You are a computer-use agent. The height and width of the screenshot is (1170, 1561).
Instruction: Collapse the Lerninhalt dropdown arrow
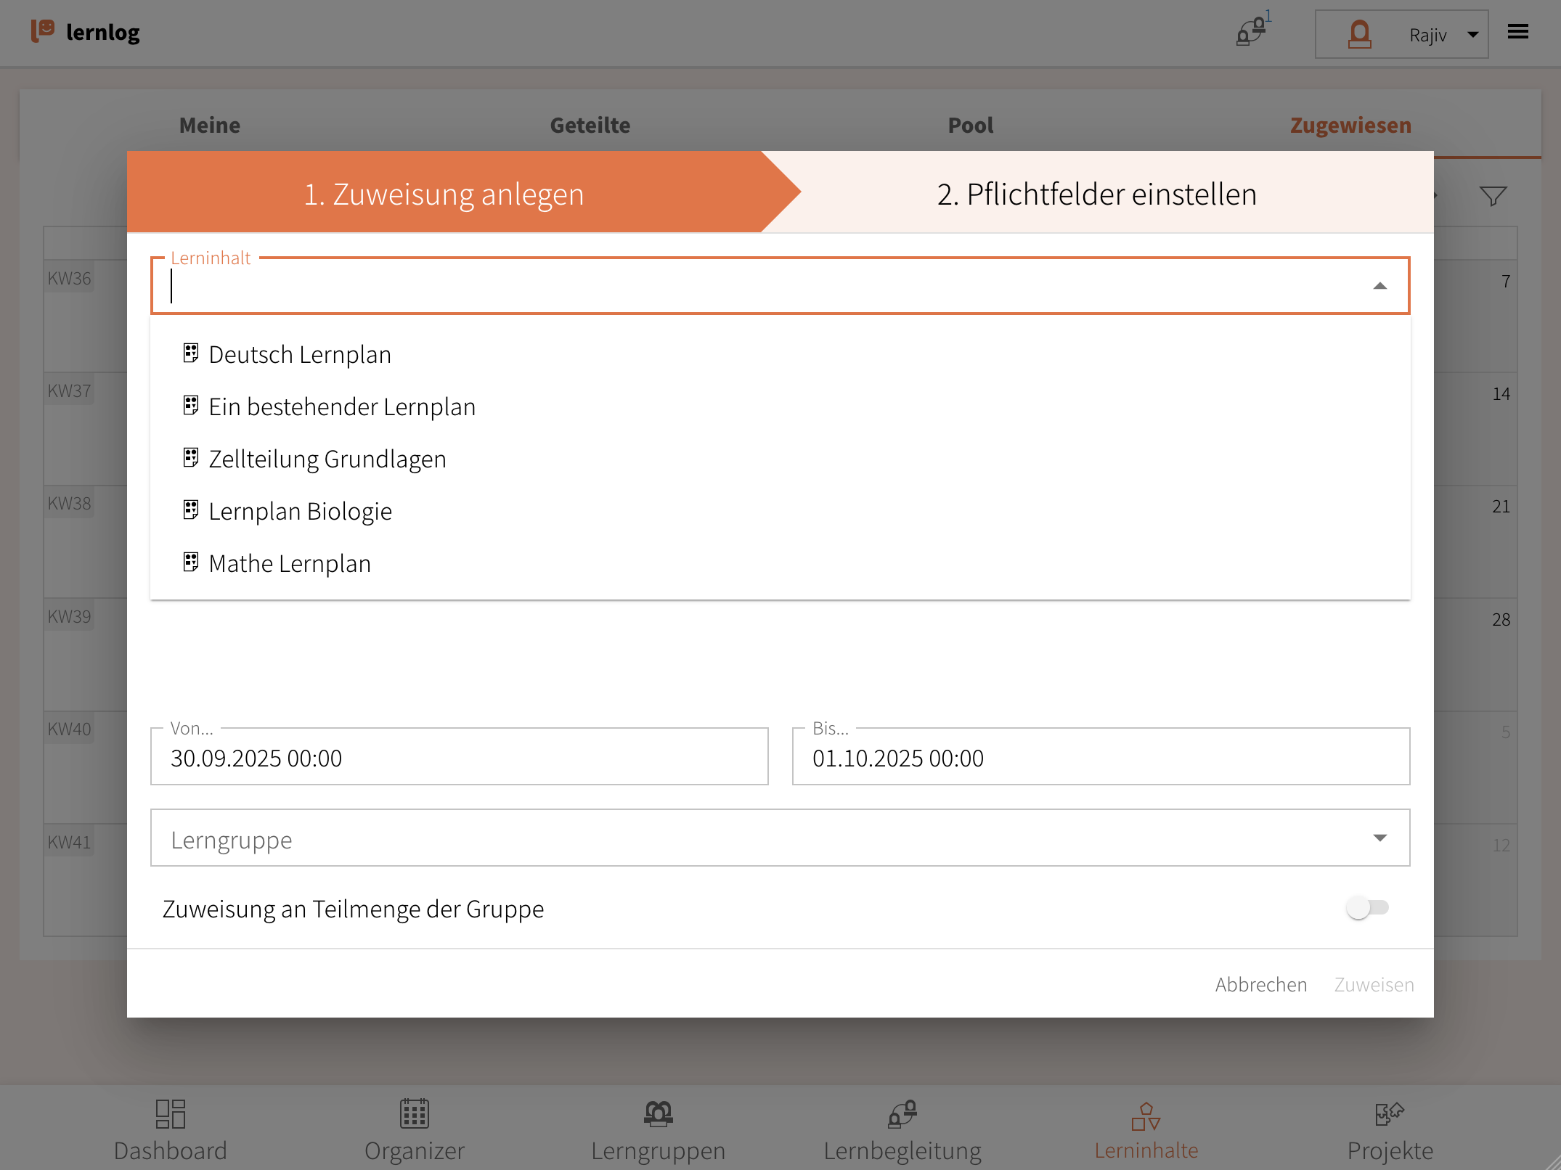(x=1379, y=286)
